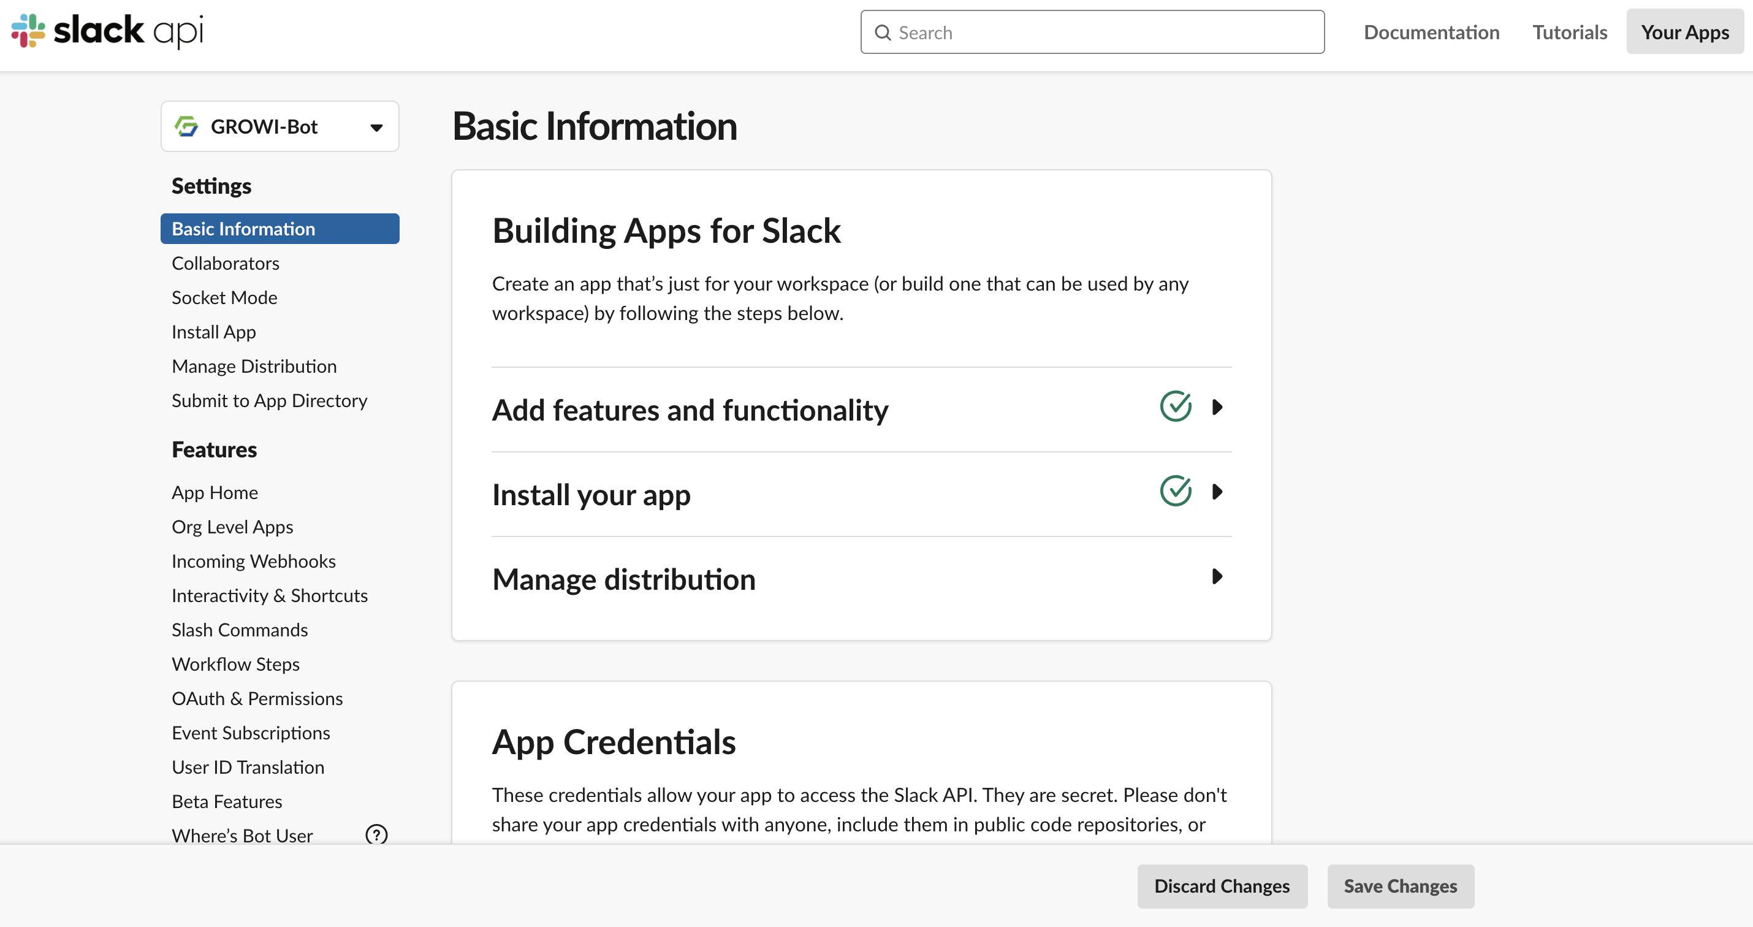
Task: Open the Collaborators settings page
Action: click(x=225, y=264)
